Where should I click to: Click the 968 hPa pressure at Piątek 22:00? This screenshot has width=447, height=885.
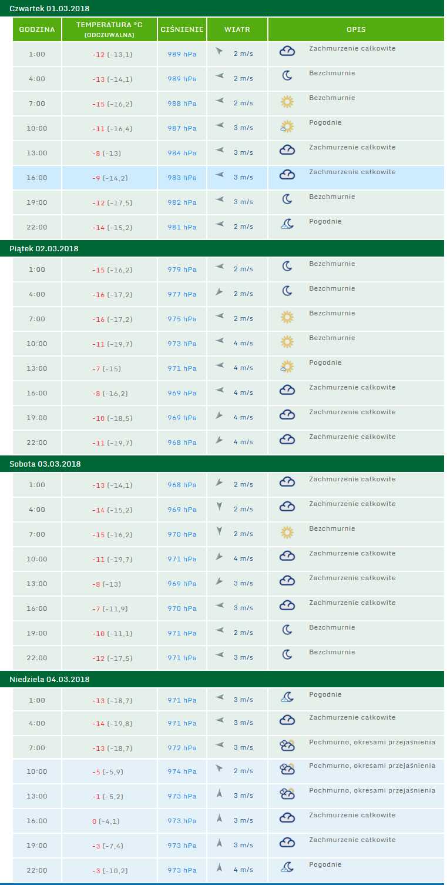(182, 442)
